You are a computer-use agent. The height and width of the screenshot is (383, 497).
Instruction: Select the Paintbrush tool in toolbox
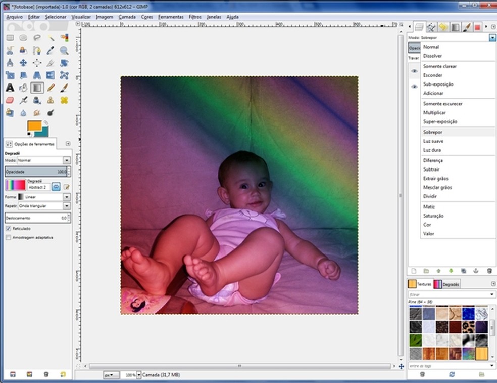click(64, 88)
